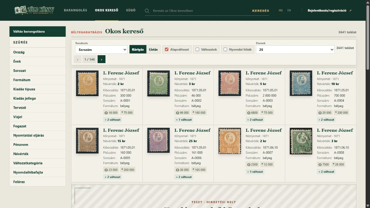This screenshot has height=208, width=370.
Task: Open the red 5 kr stamp image
Action: click(230, 83)
